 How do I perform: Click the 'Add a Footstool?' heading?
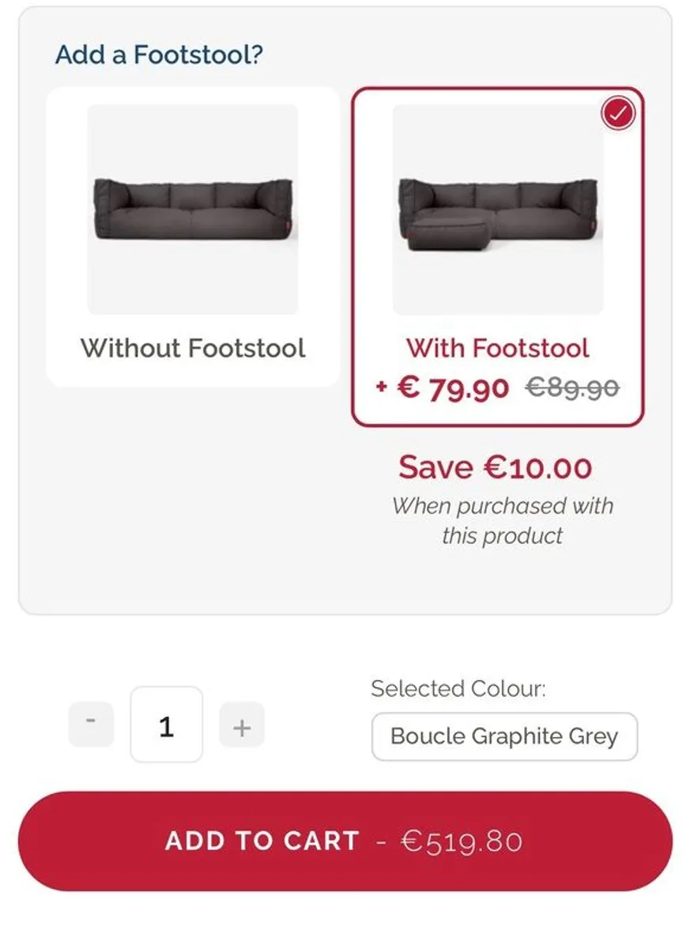(x=159, y=55)
